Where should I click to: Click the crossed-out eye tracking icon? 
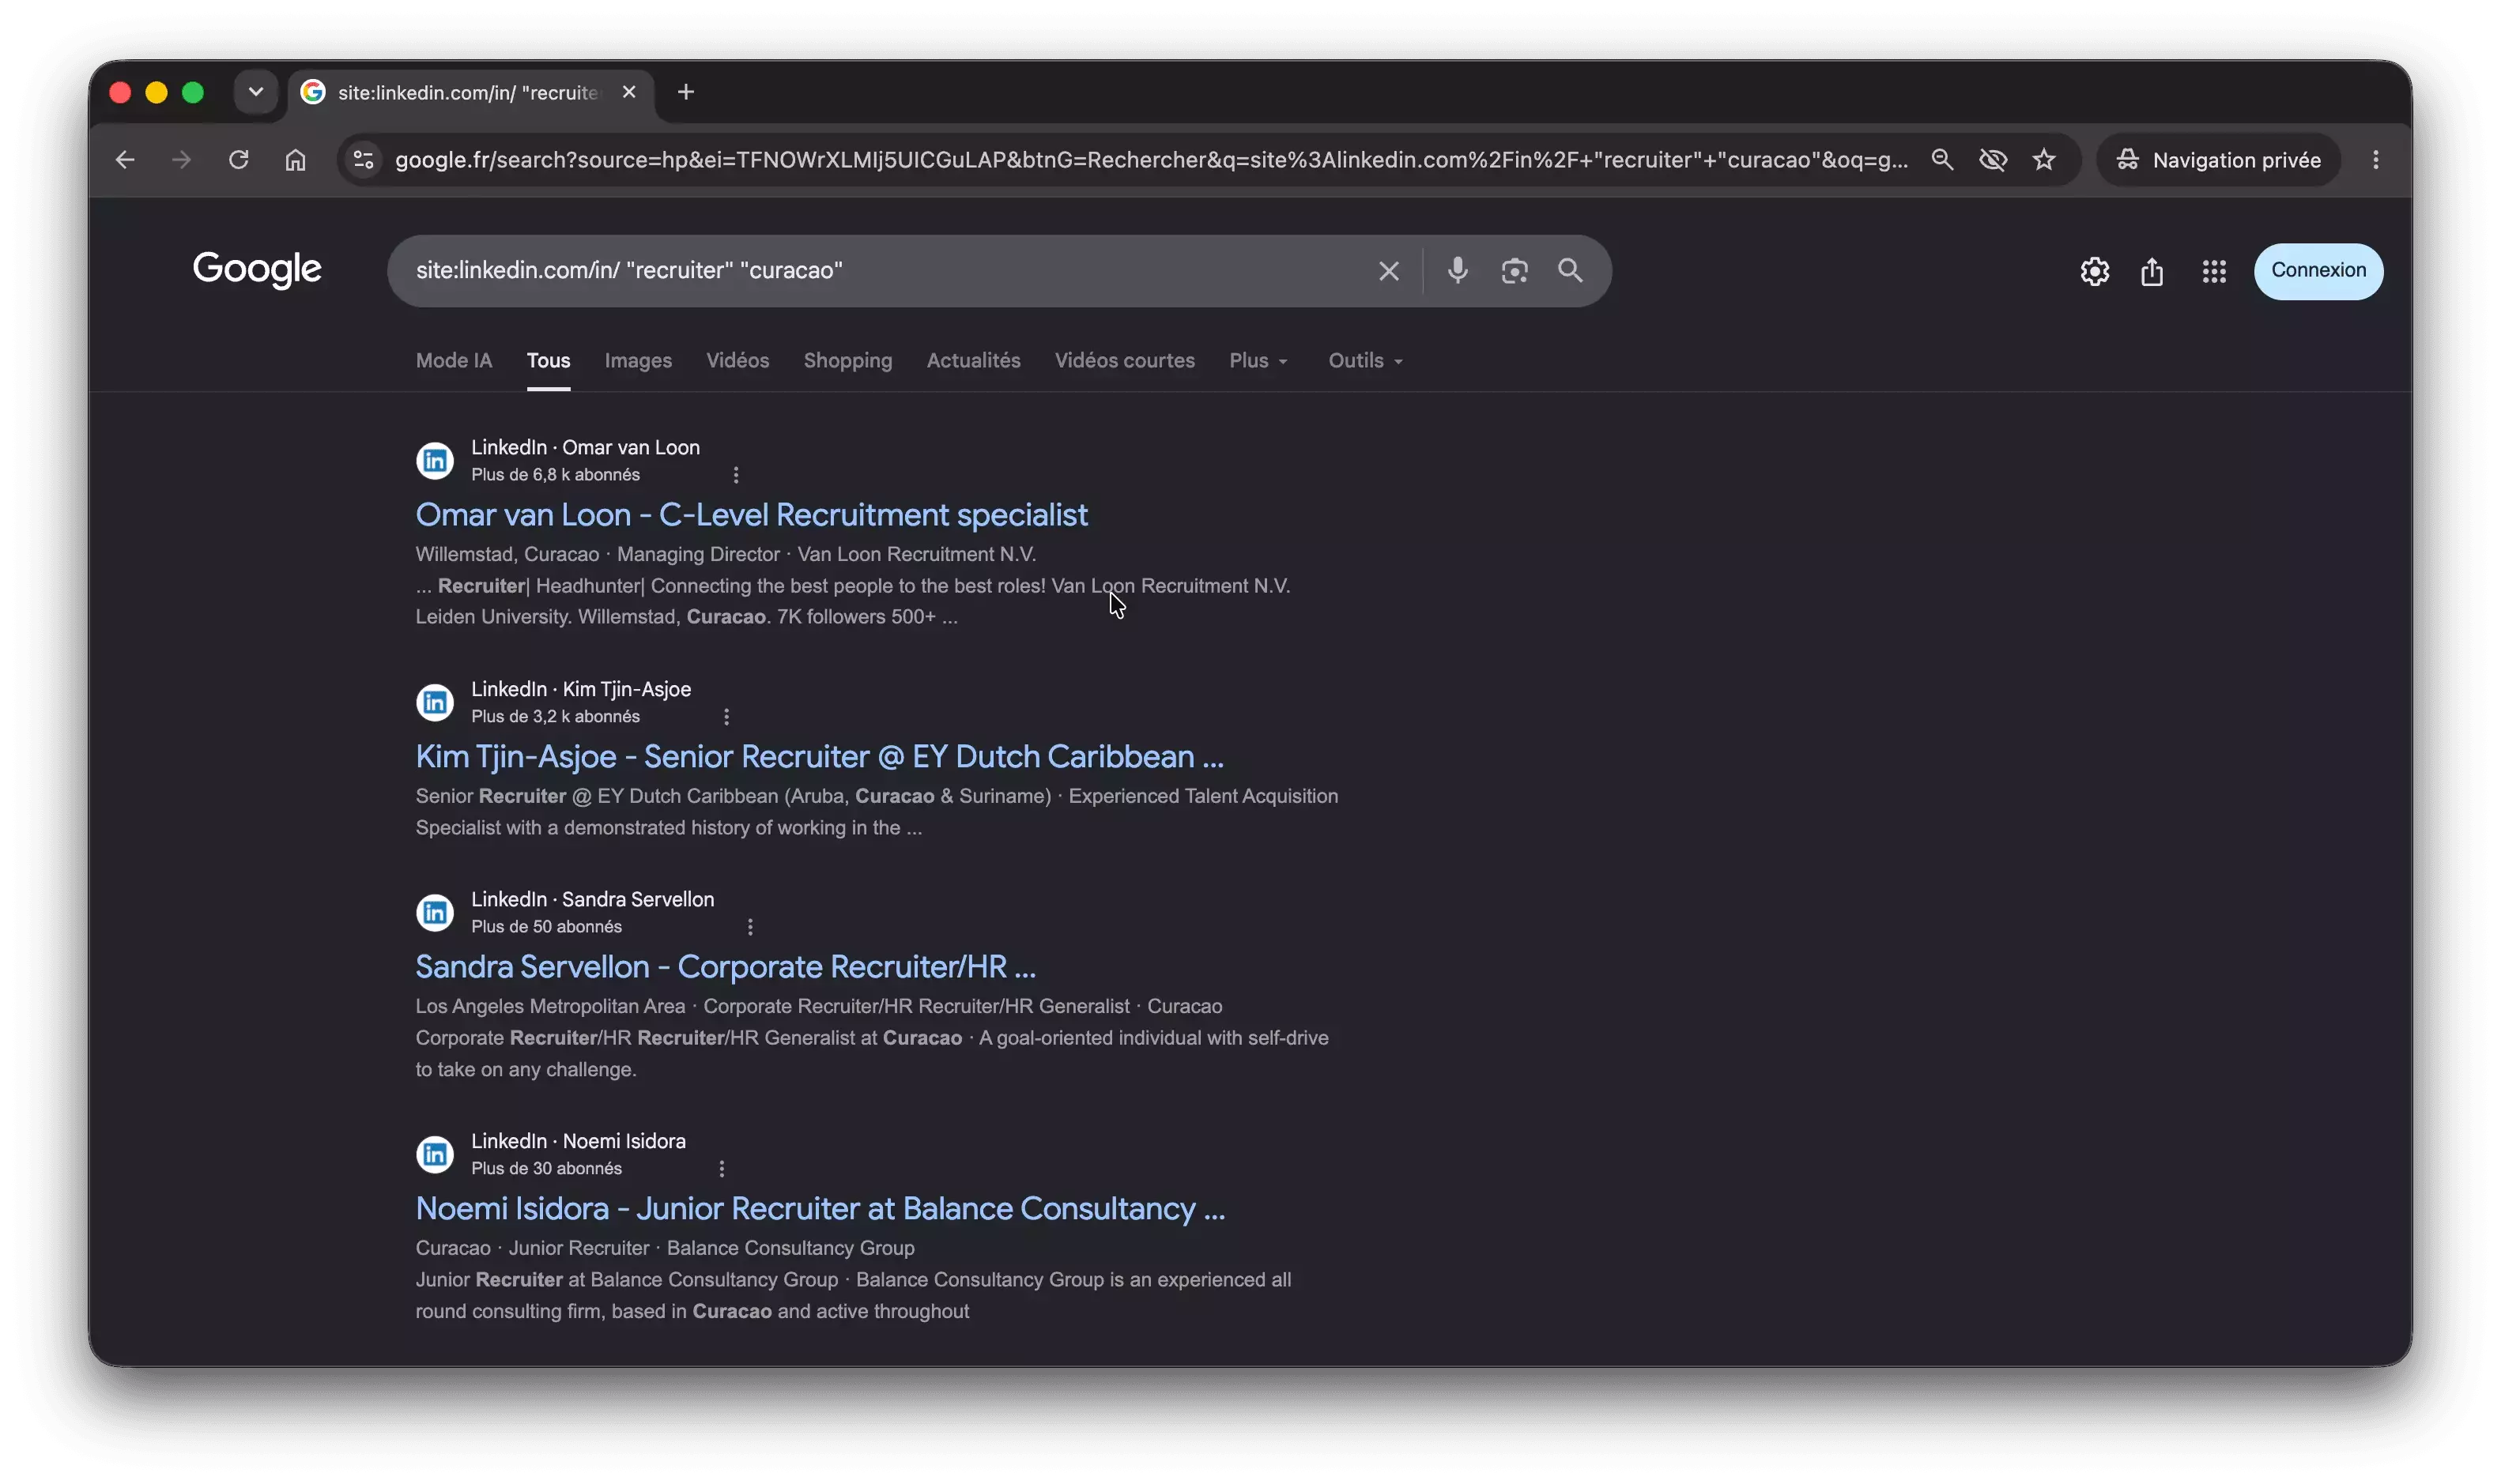tap(1993, 160)
